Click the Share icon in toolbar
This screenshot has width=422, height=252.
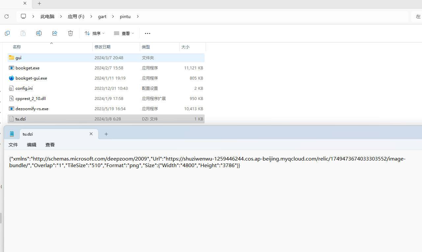pos(55,33)
